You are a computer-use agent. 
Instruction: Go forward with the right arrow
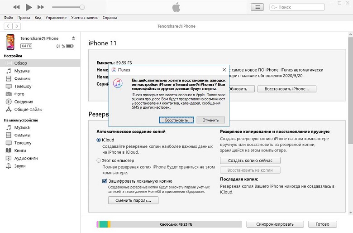(17, 26)
